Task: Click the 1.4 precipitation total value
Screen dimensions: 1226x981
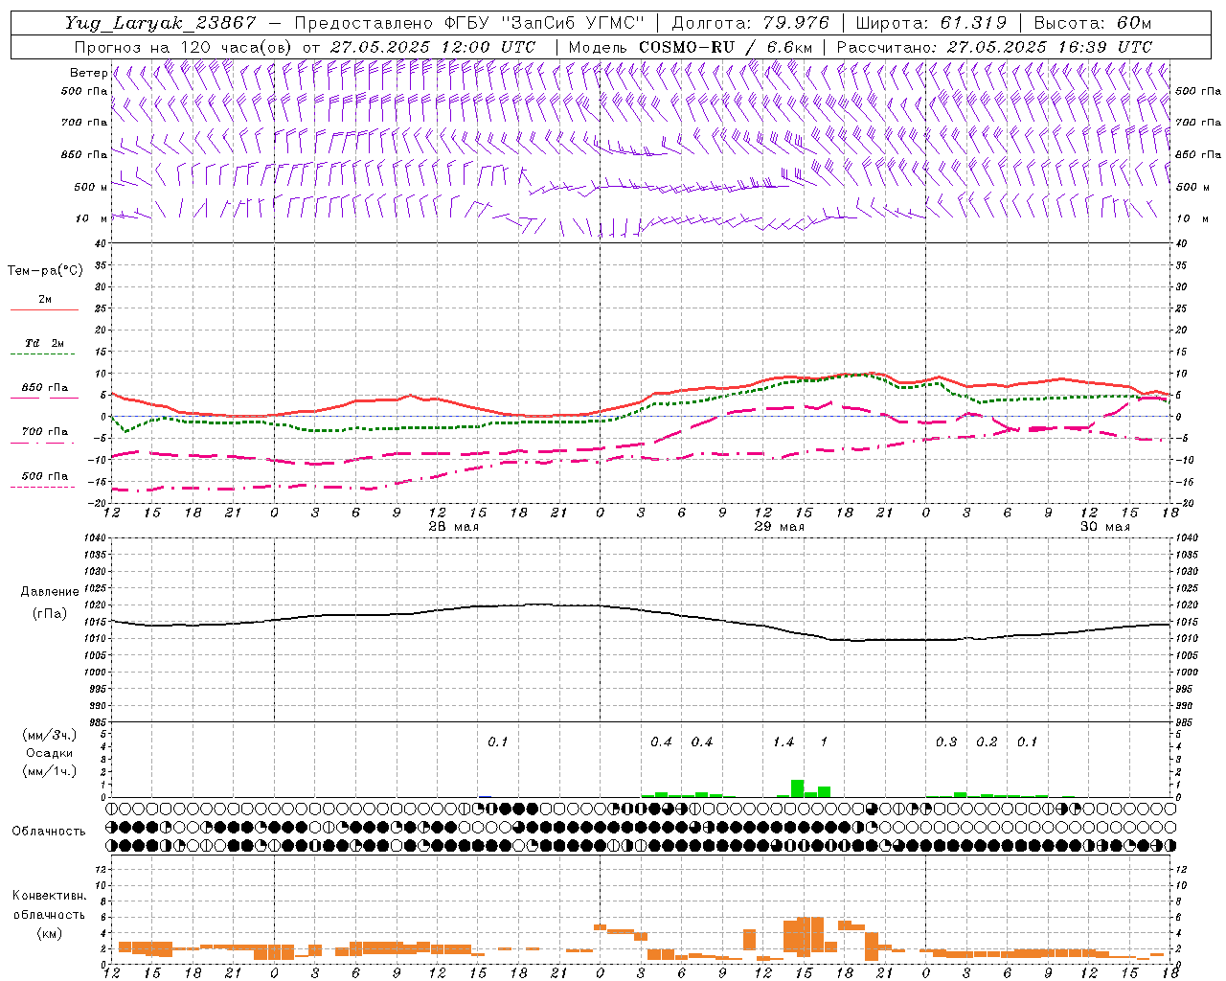Action: point(783,741)
